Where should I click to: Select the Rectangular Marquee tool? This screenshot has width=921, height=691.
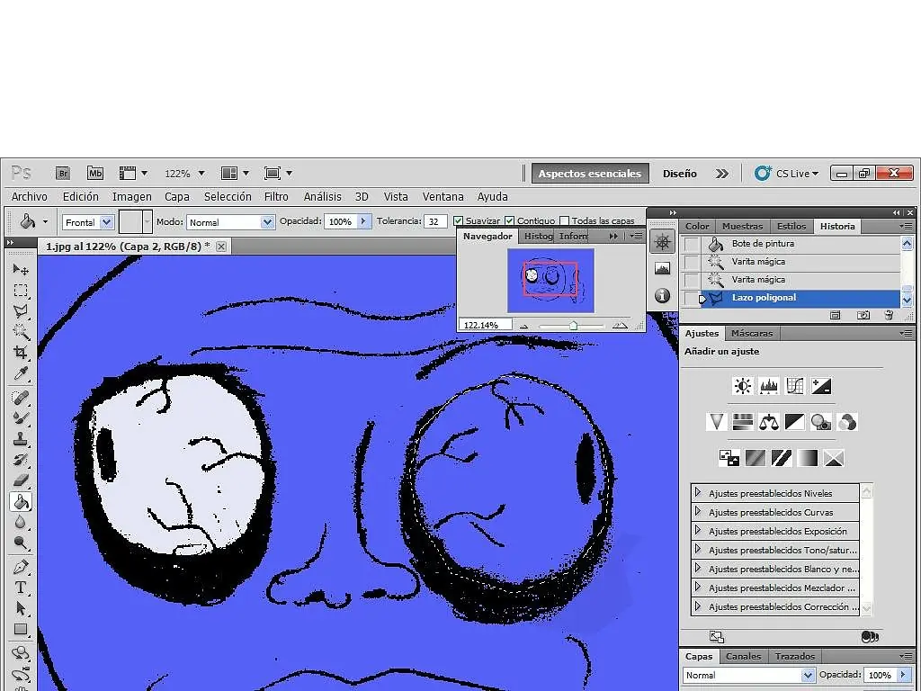(x=21, y=291)
